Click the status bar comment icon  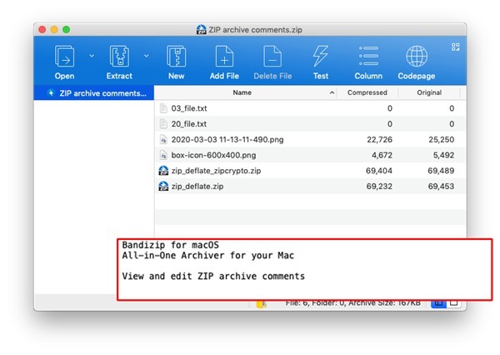tap(261, 304)
